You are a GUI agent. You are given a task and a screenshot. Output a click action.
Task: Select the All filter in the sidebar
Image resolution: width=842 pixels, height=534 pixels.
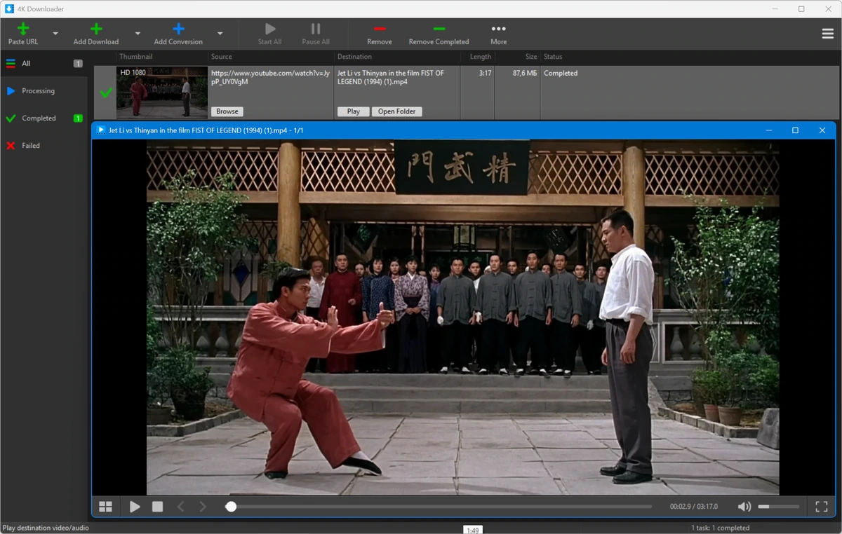[44, 63]
